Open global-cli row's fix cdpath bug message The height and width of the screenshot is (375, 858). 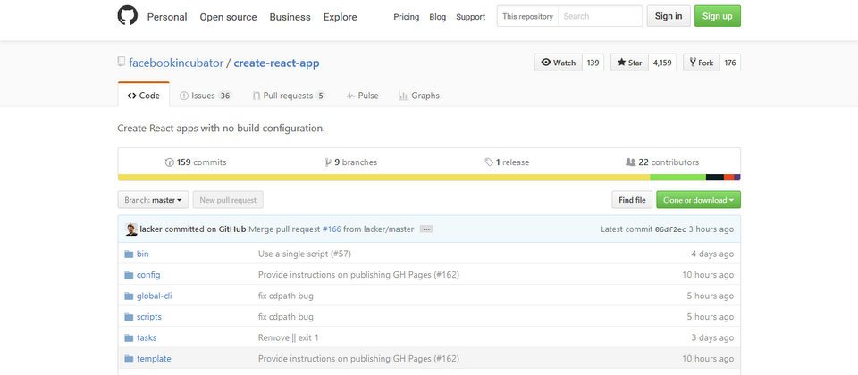(x=286, y=296)
